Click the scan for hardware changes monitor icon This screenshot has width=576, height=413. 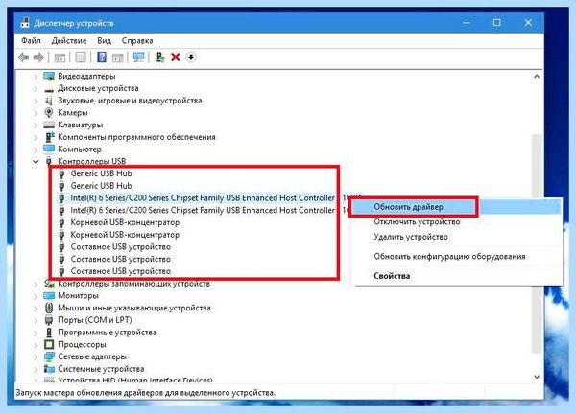[x=139, y=57]
